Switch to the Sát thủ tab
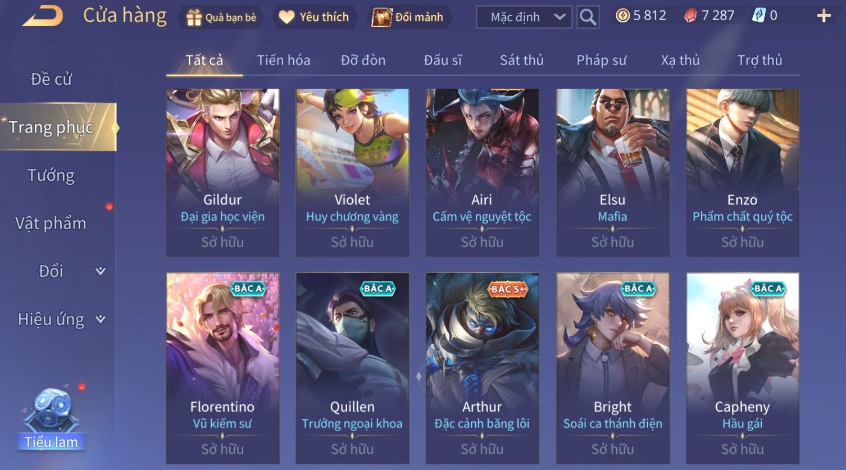The image size is (846, 470). (x=521, y=60)
